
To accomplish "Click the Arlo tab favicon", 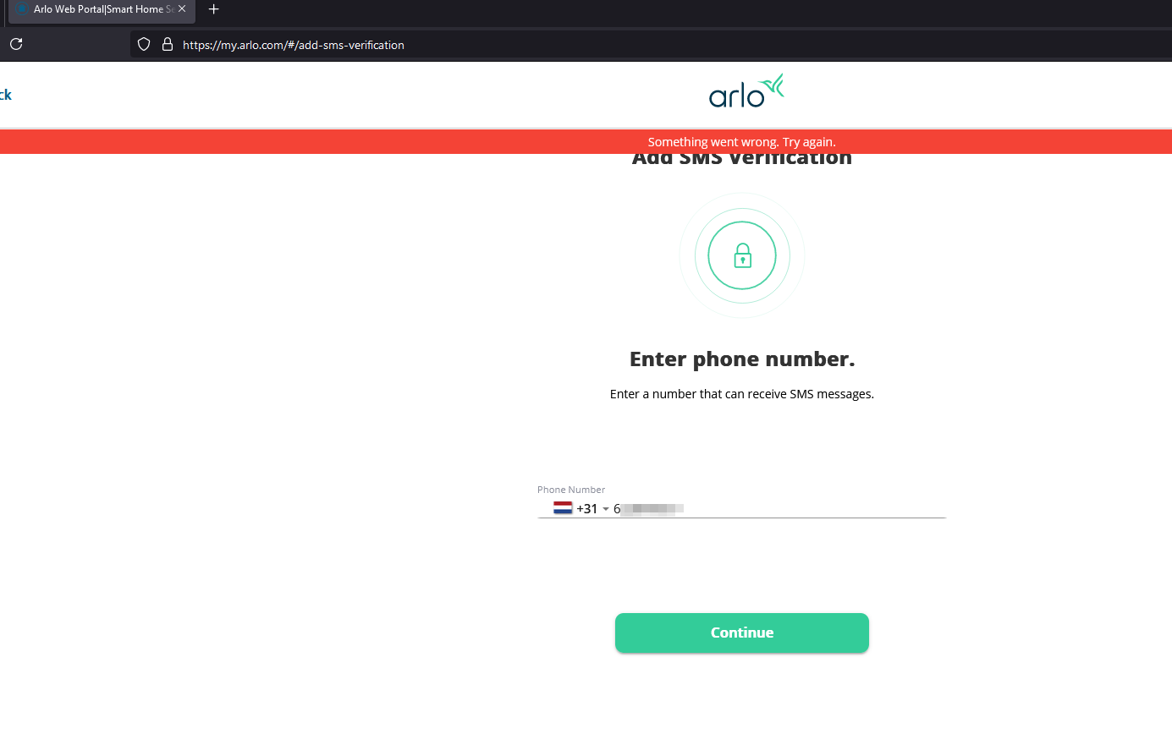I will click(x=21, y=8).
